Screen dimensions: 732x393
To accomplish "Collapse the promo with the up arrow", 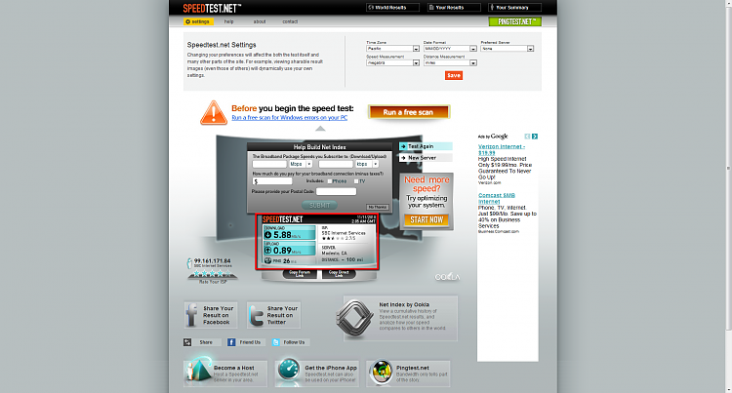I will [320, 128].
